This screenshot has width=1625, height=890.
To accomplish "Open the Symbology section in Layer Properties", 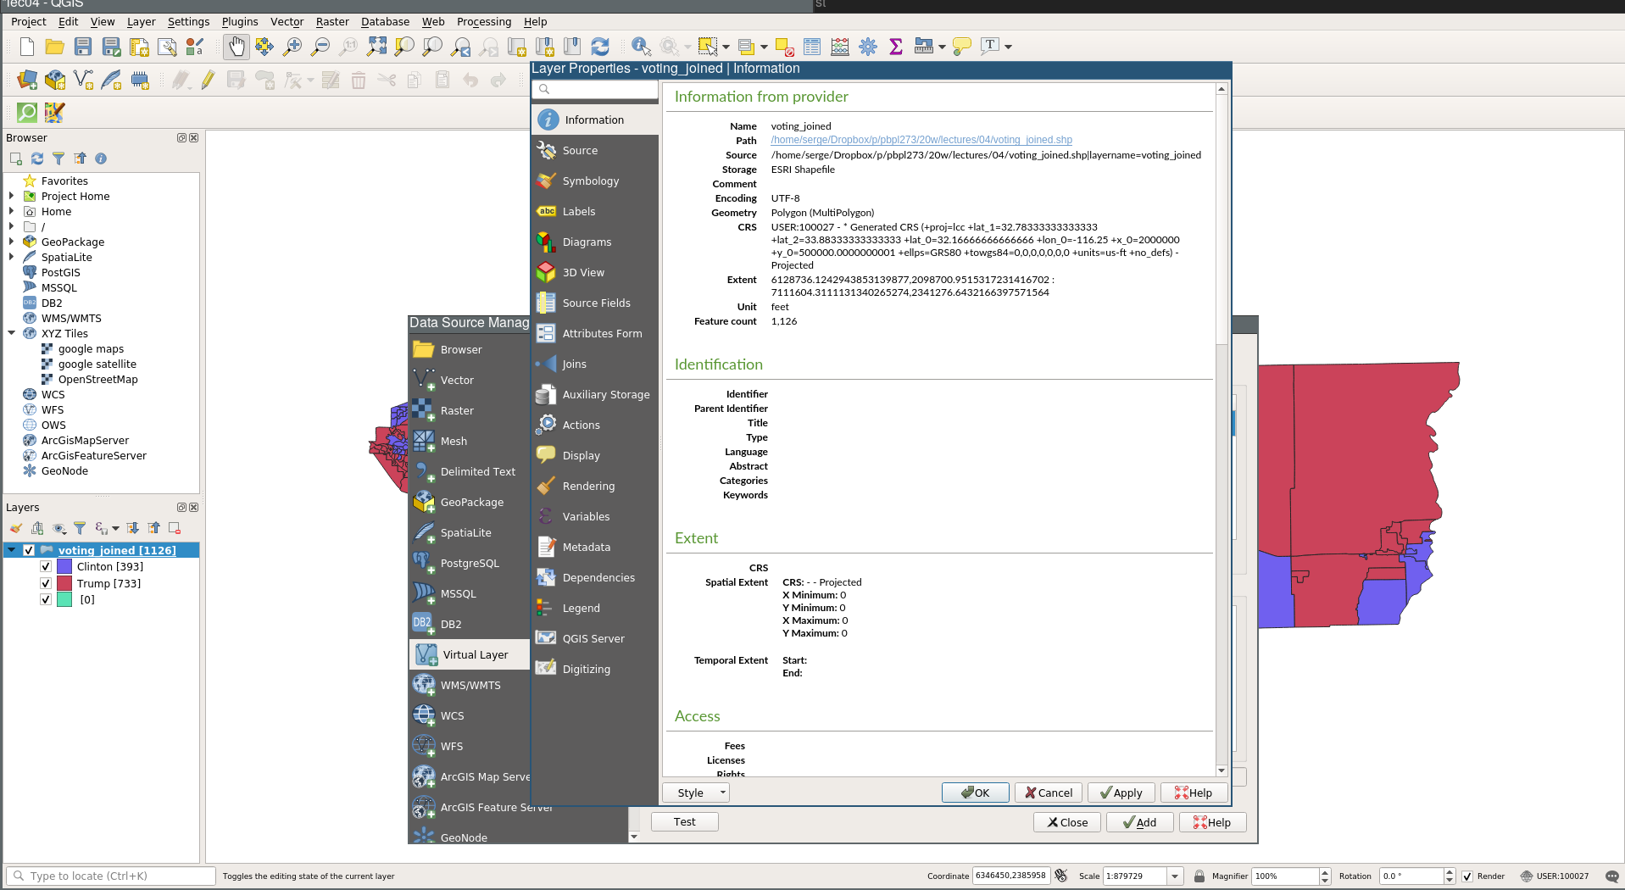I will tap(590, 181).
